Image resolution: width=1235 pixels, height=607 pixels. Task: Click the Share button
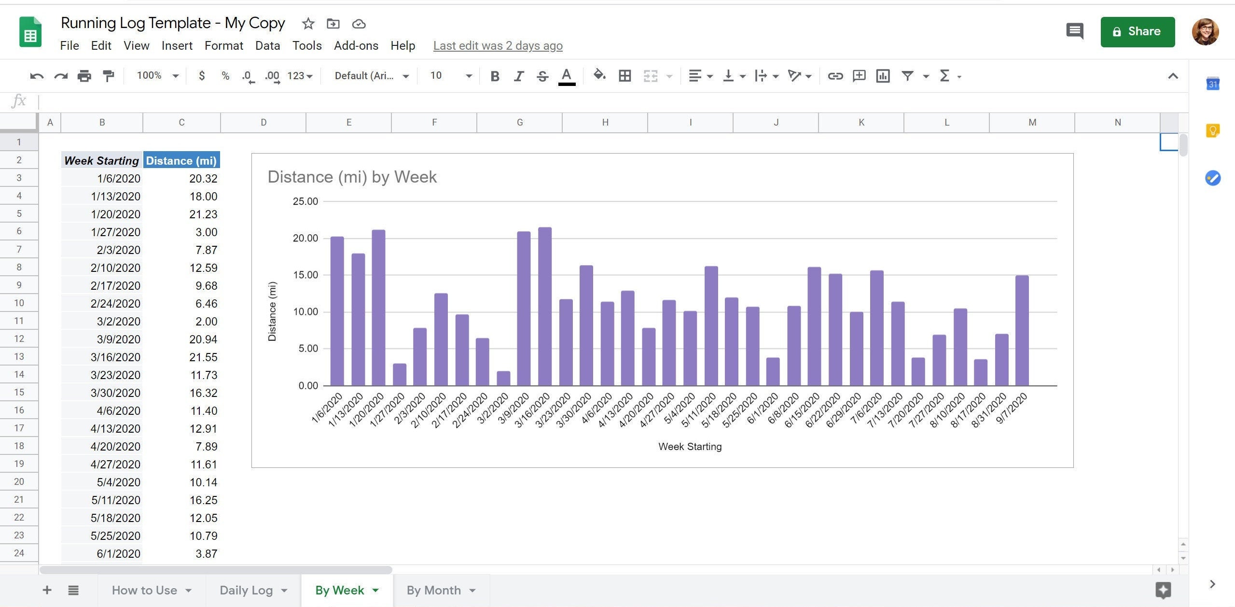click(x=1137, y=31)
